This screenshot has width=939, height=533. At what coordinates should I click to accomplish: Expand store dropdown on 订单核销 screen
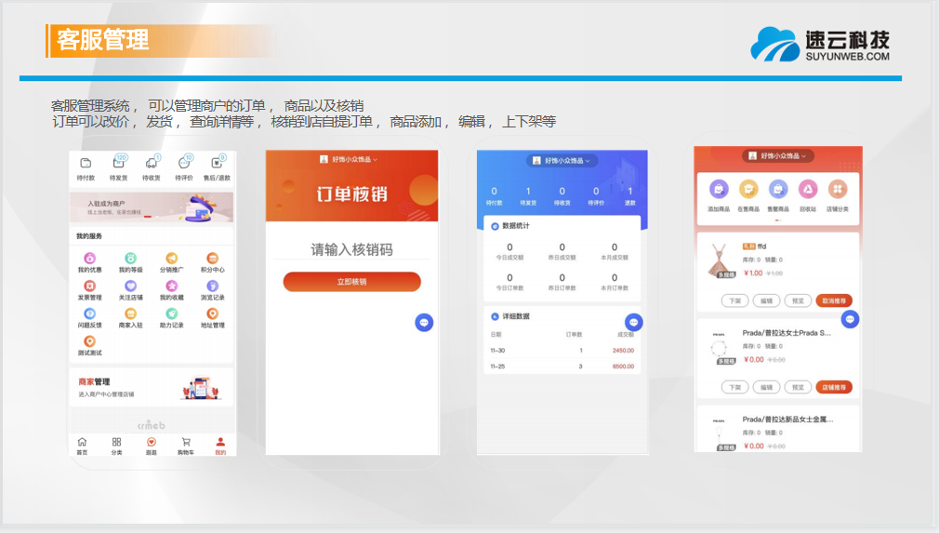(350, 160)
